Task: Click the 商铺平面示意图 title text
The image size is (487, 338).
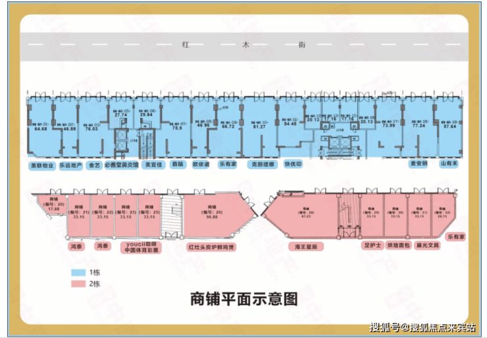Action: tap(244, 299)
